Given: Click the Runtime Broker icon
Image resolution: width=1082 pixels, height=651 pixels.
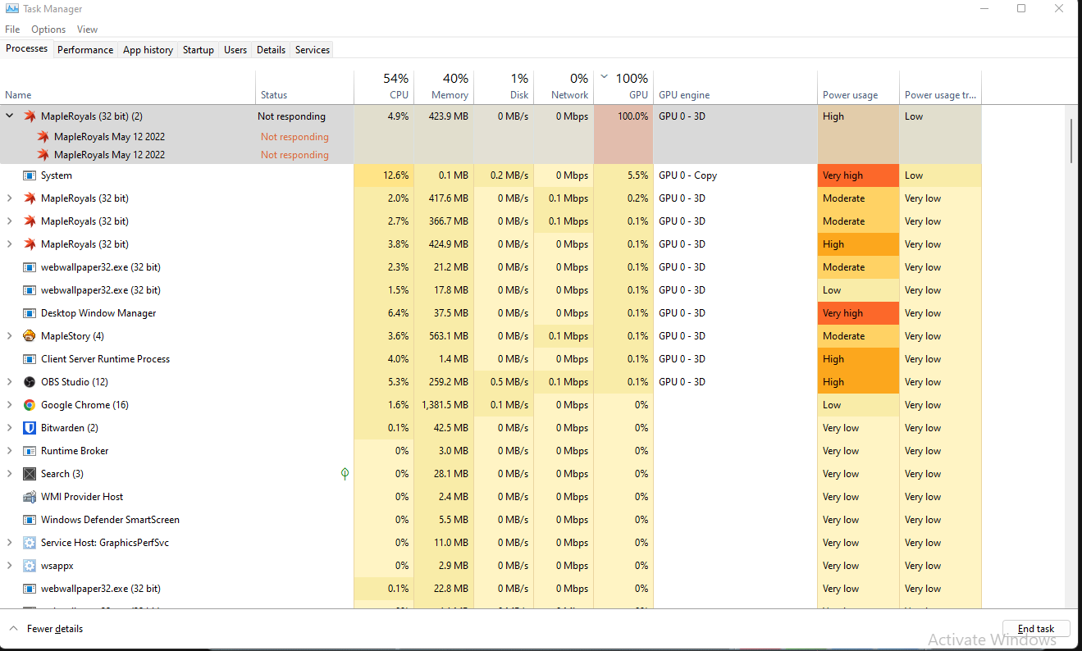Looking at the screenshot, I should [30, 451].
